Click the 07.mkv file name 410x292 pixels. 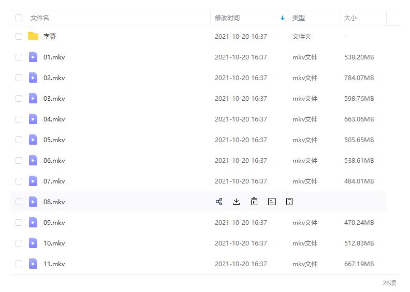[x=54, y=181]
